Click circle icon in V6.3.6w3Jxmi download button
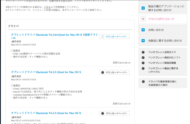The height and width of the screenshot is (124, 190). 103,37
